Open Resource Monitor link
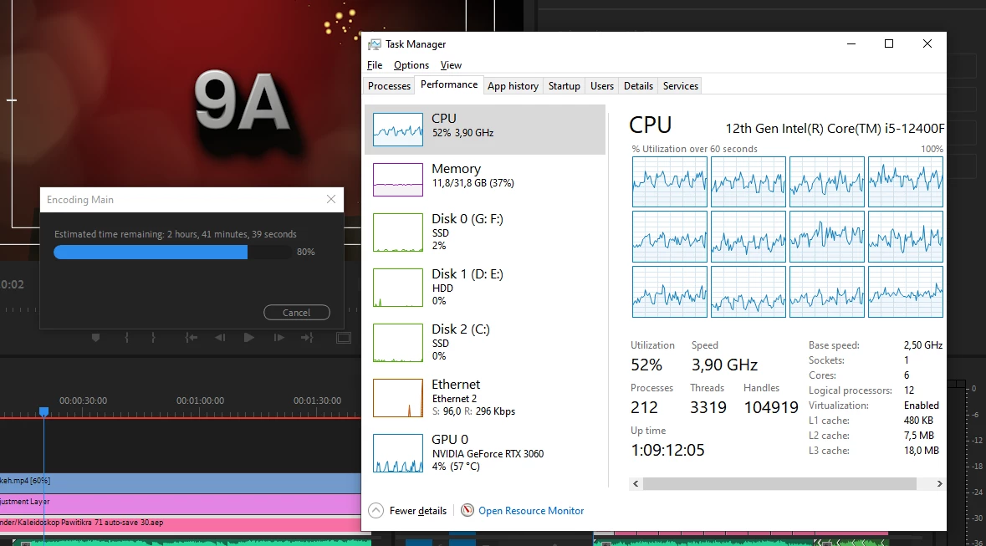The width and height of the screenshot is (986, 546). click(531, 511)
